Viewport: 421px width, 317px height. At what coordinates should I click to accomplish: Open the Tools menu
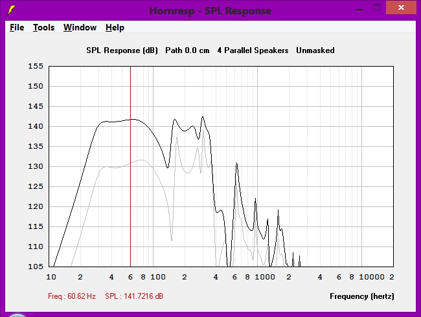43,27
